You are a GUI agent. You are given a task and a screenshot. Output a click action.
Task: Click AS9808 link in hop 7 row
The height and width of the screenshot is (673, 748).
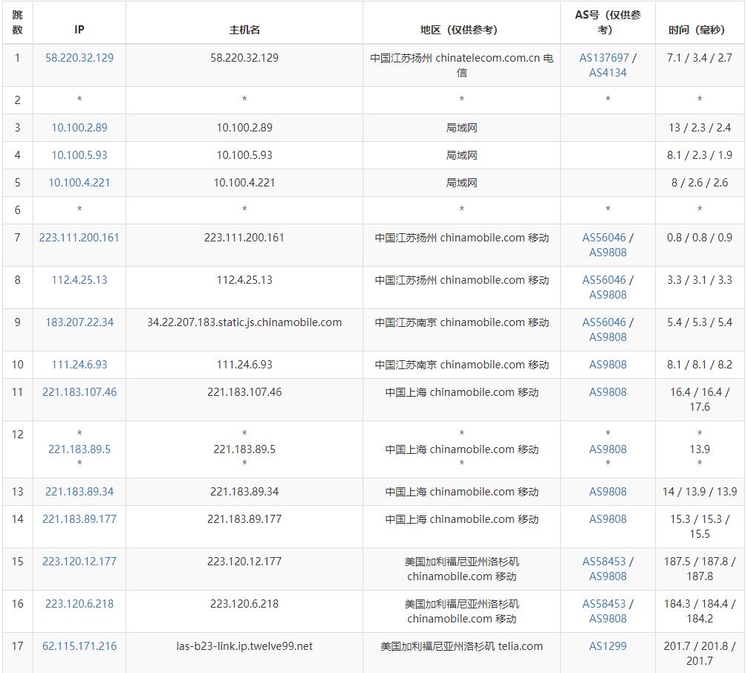click(608, 253)
